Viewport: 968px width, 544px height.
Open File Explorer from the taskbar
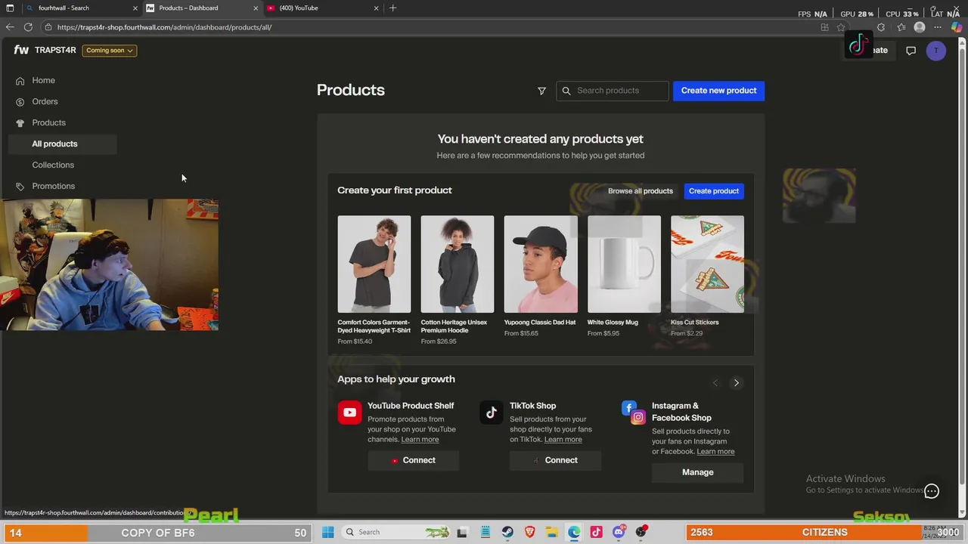[x=552, y=532]
